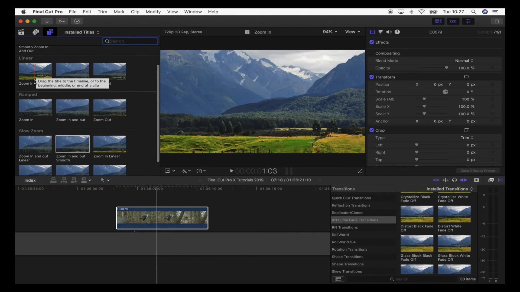The width and height of the screenshot is (520, 292).
Task: Open the Titles and Generators sidebar
Action: (50, 32)
